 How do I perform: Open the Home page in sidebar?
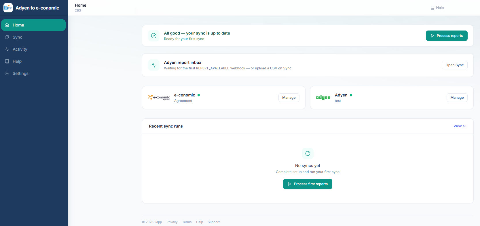pos(33,25)
